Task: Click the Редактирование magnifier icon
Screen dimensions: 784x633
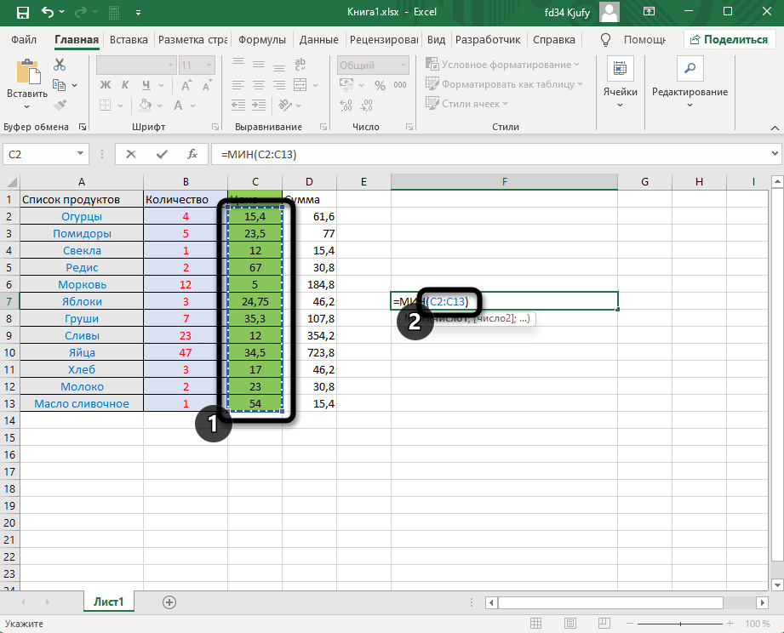Action: click(x=690, y=69)
